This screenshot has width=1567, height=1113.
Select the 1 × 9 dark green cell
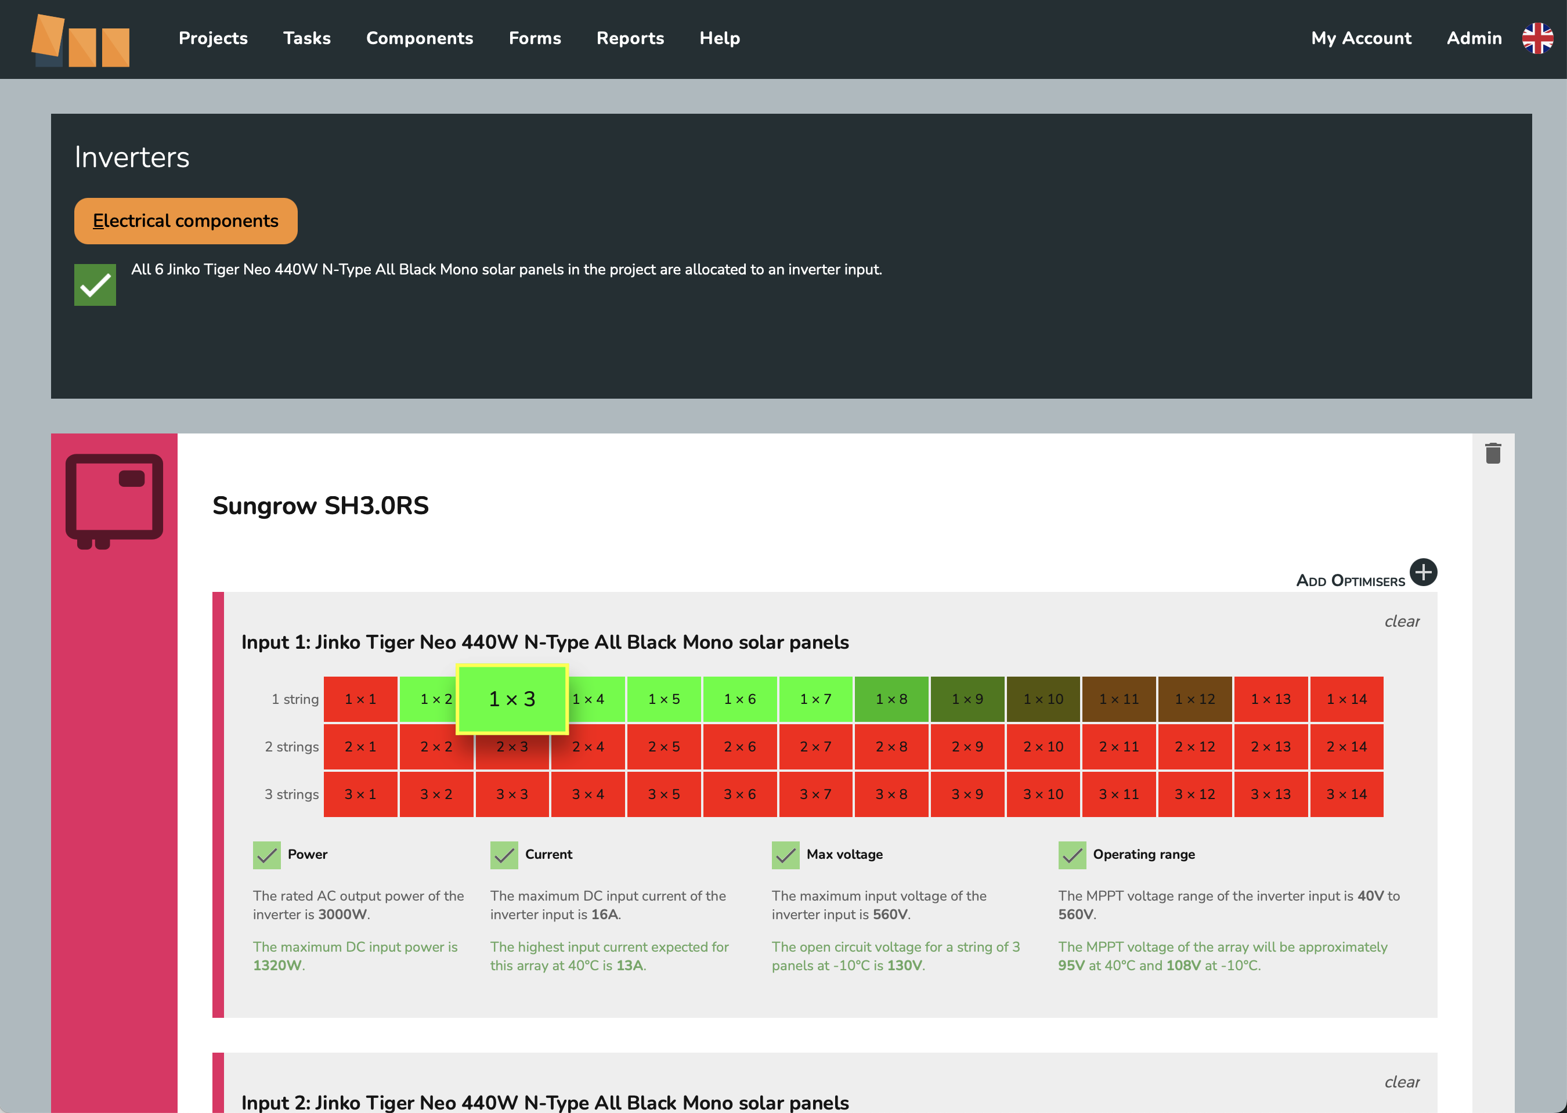[x=968, y=699]
